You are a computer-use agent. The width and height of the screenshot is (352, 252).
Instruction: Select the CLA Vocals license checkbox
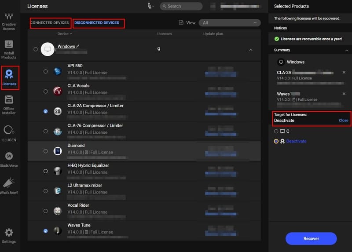point(46,91)
